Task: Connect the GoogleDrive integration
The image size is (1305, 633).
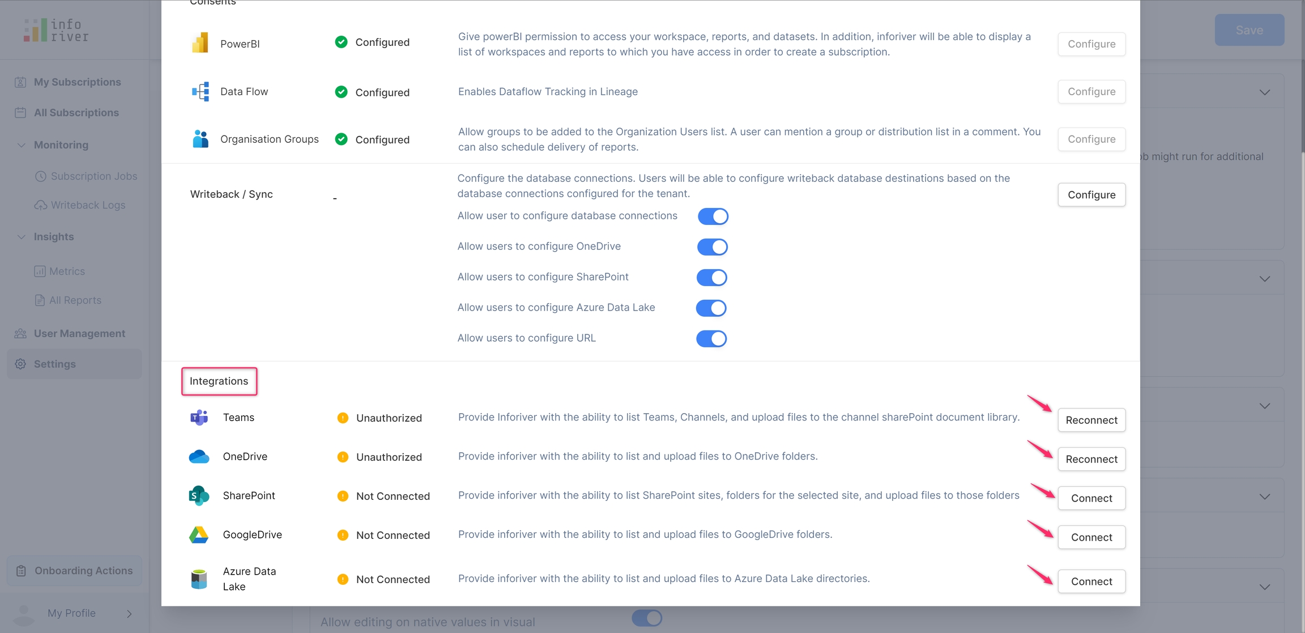Action: (x=1091, y=538)
